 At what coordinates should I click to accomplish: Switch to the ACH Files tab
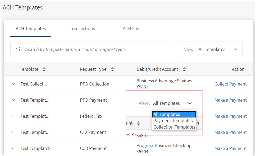132,29
